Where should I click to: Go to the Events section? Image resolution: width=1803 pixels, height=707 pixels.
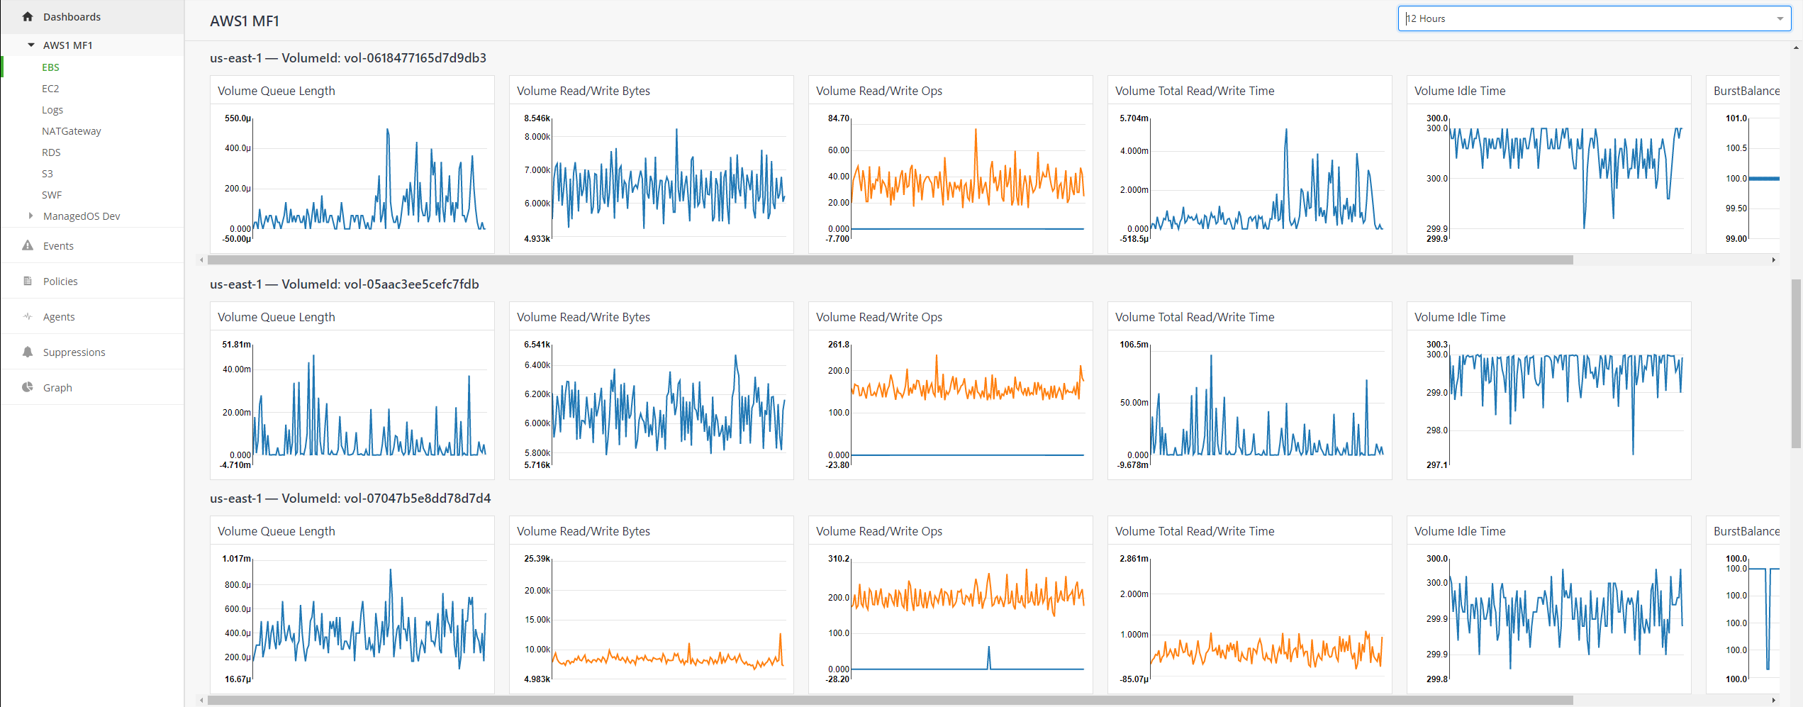click(92, 245)
